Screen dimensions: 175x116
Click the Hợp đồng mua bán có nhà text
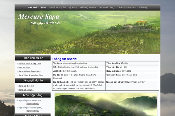(30, 101)
